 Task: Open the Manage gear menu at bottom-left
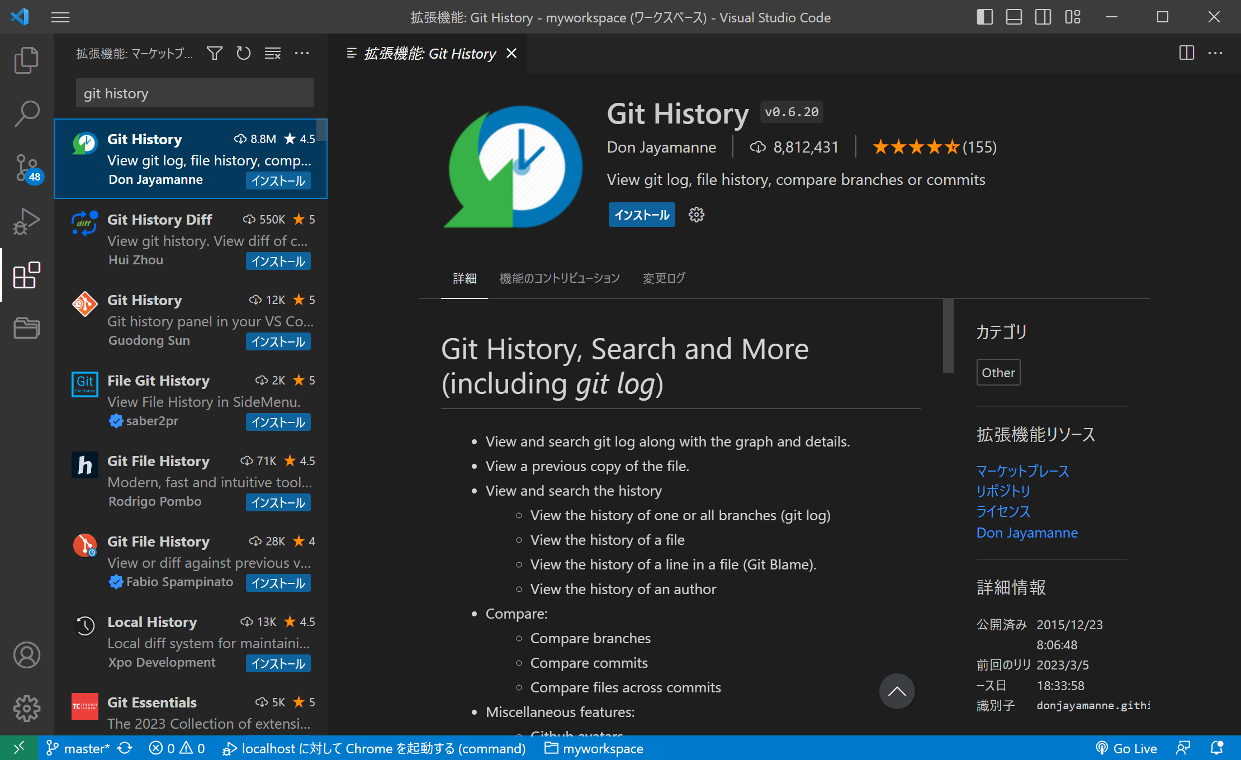26,709
